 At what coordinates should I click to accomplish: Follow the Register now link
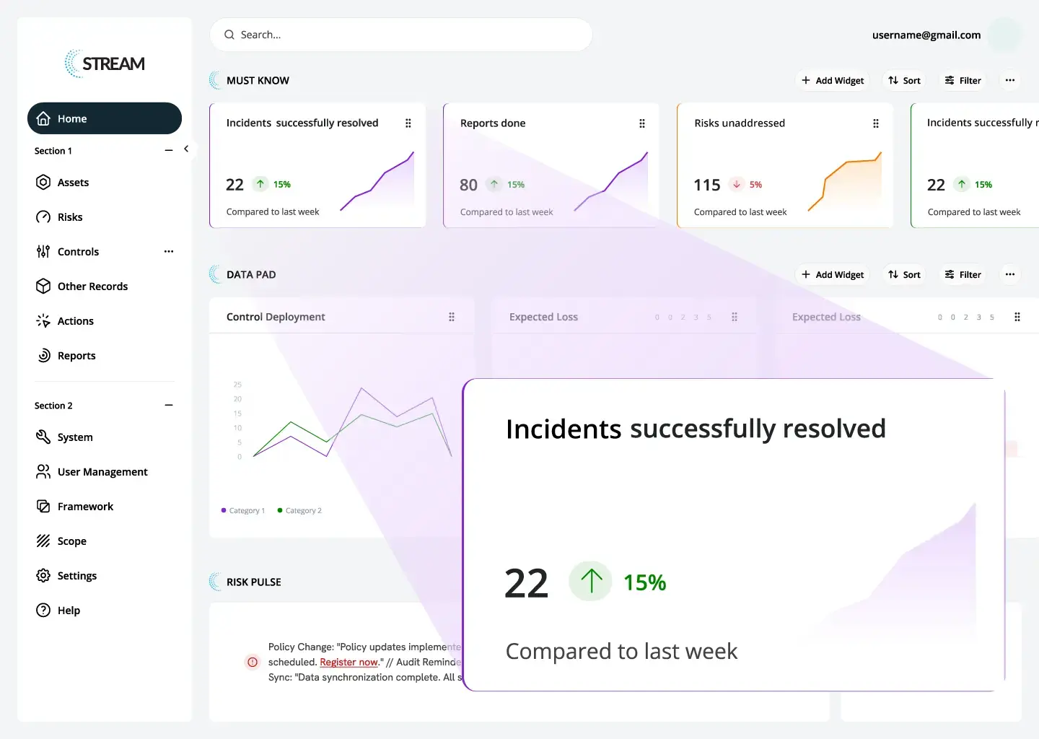coord(349,662)
